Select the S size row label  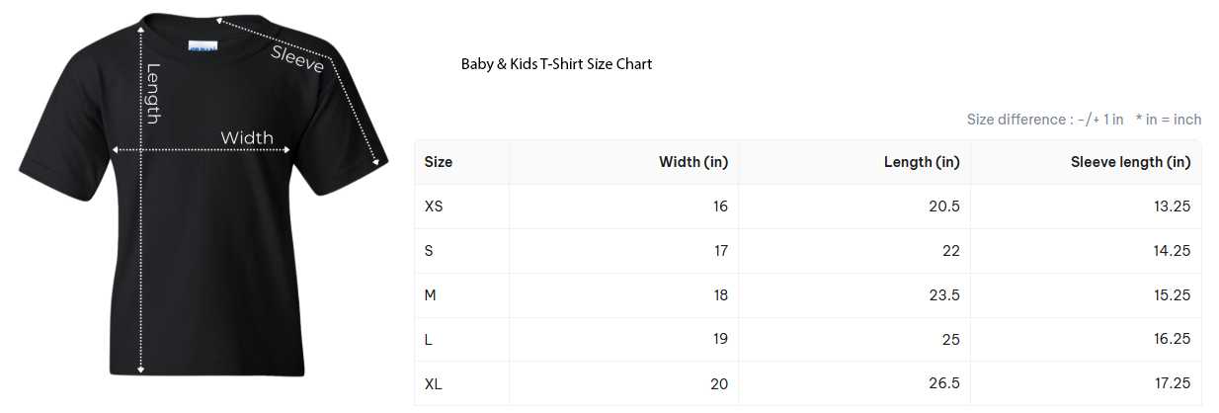429,251
